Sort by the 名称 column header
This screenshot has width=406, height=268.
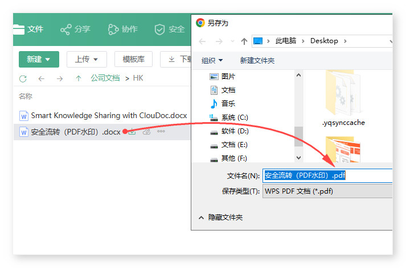(26, 97)
